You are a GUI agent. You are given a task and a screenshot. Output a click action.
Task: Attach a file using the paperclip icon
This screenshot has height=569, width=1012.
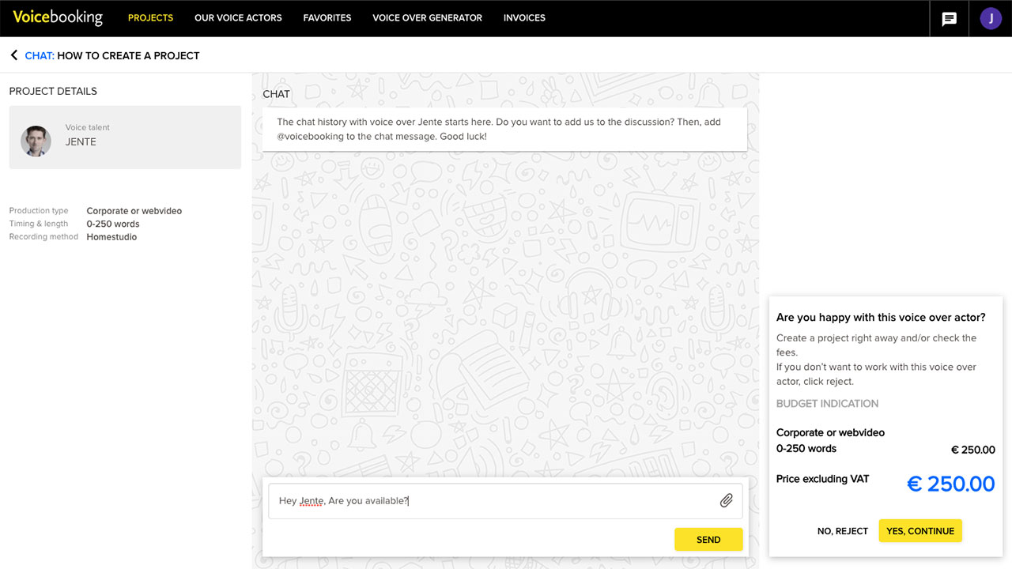(x=726, y=499)
